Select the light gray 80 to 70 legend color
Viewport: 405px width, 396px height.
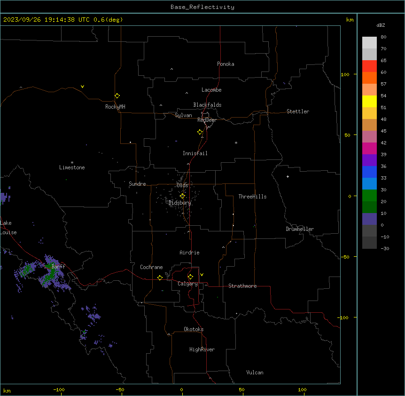click(x=369, y=43)
